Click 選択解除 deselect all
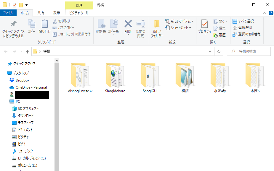This screenshot has width=274, height=171. [x=243, y=28]
